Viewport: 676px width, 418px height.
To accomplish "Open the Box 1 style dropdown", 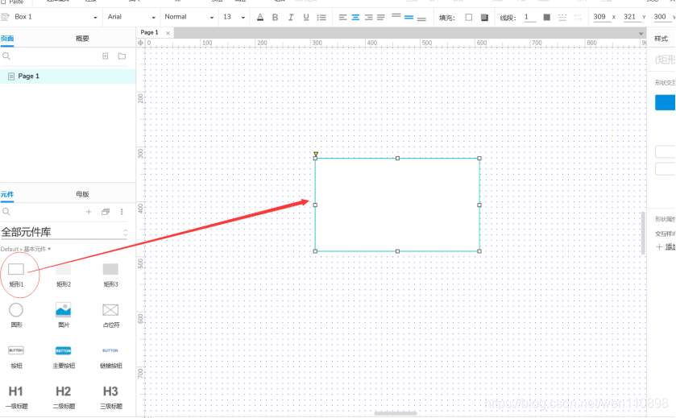I will pos(55,17).
